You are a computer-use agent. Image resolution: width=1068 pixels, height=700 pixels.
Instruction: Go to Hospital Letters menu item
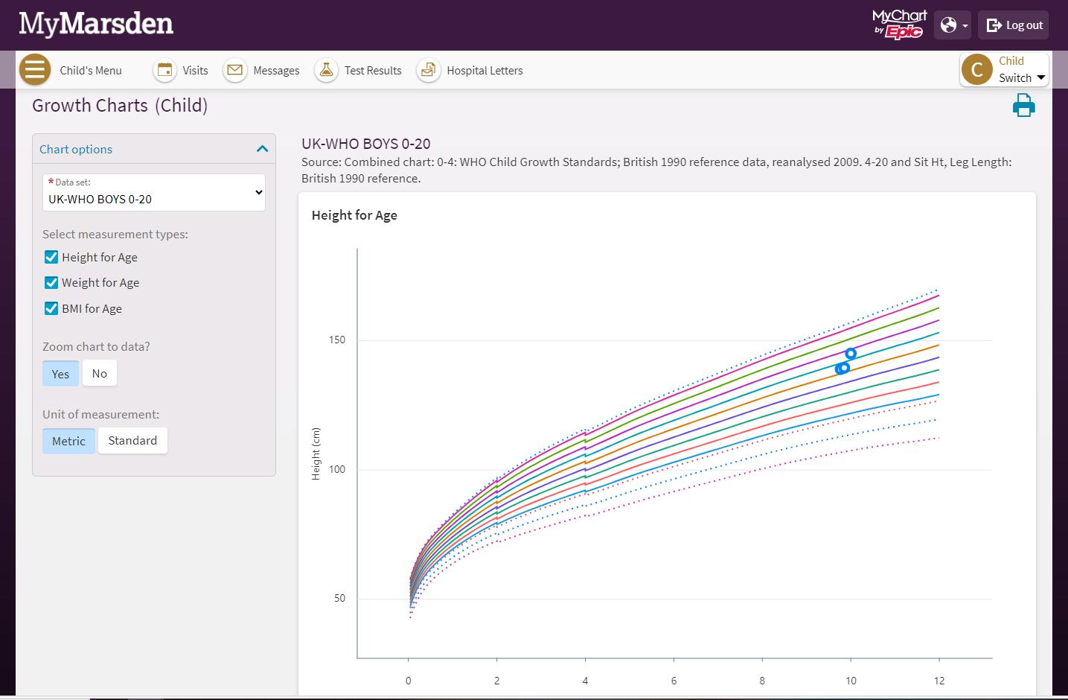pyautogui.click(x=485, y=71)
